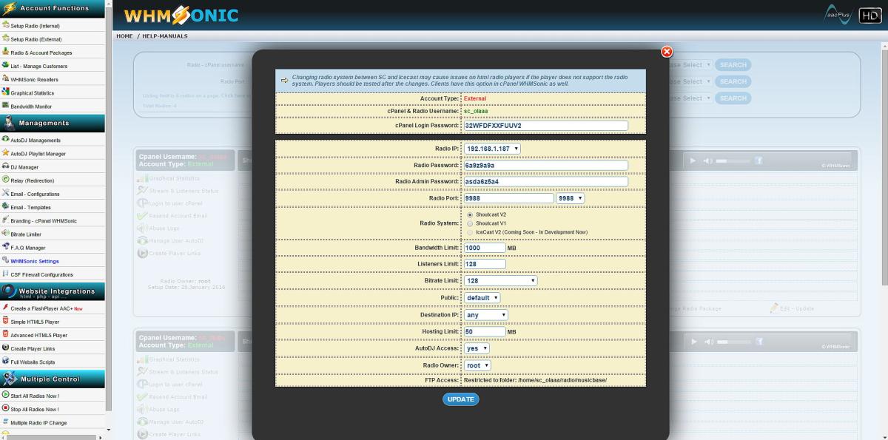This screenshot has width=888, height=440.
Task: Select the Shoutcast V1 radio option
Action: 470,223
